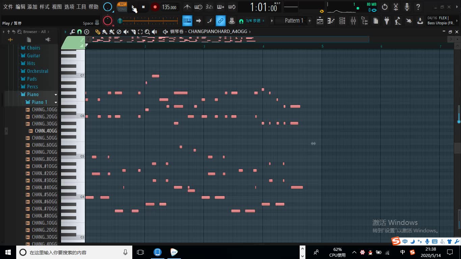Open the 1/4 步进 snap dropdown
The width and height of the screenshot is (461, 259).
[255, 21]
